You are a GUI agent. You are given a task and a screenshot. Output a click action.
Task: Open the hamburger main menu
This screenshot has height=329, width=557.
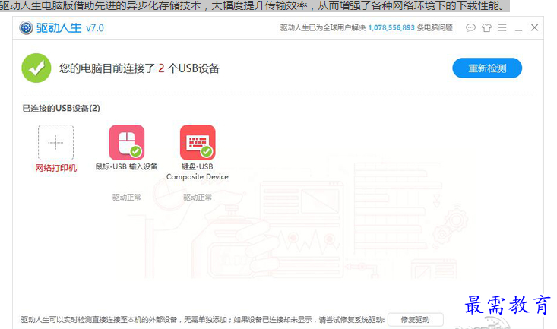click(502, 27)
